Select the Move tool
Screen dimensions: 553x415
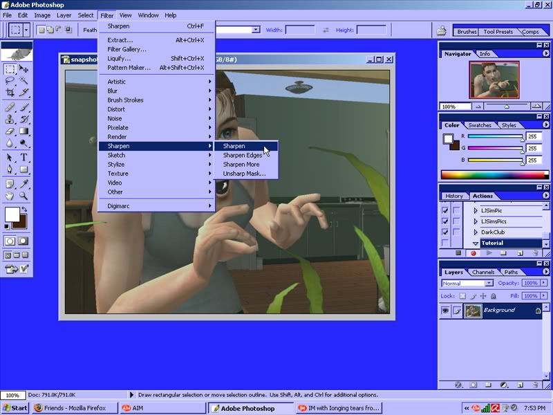[24, 68]
